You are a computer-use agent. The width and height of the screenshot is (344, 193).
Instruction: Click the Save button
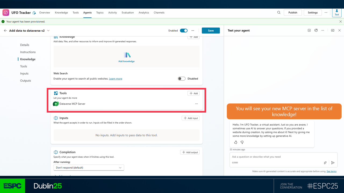point(211,31)
